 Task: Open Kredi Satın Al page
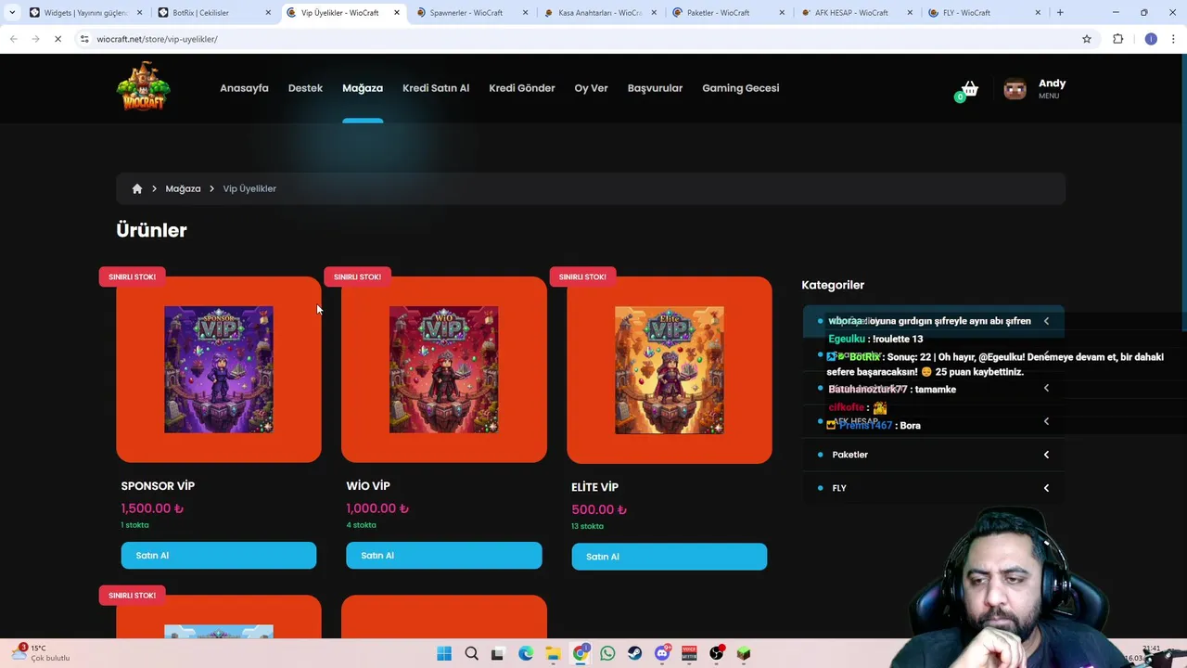coord(436,88)
